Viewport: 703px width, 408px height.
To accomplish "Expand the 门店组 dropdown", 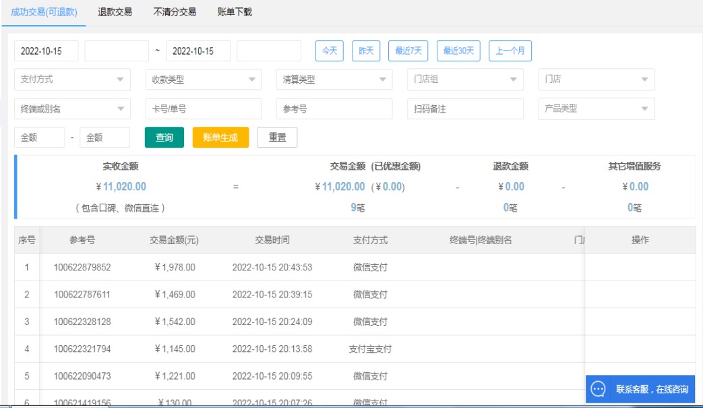I will 465,80.
